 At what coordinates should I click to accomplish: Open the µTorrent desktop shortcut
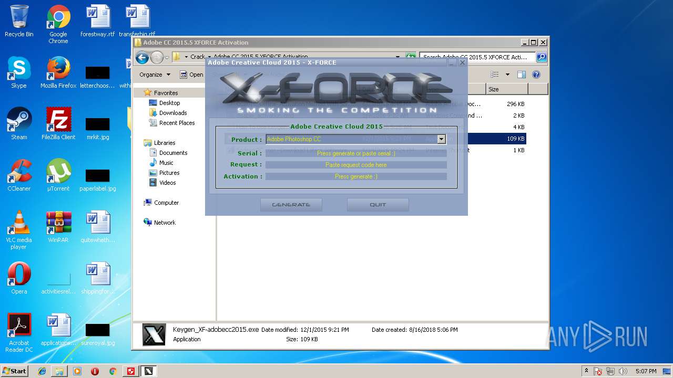pos(58,175)
